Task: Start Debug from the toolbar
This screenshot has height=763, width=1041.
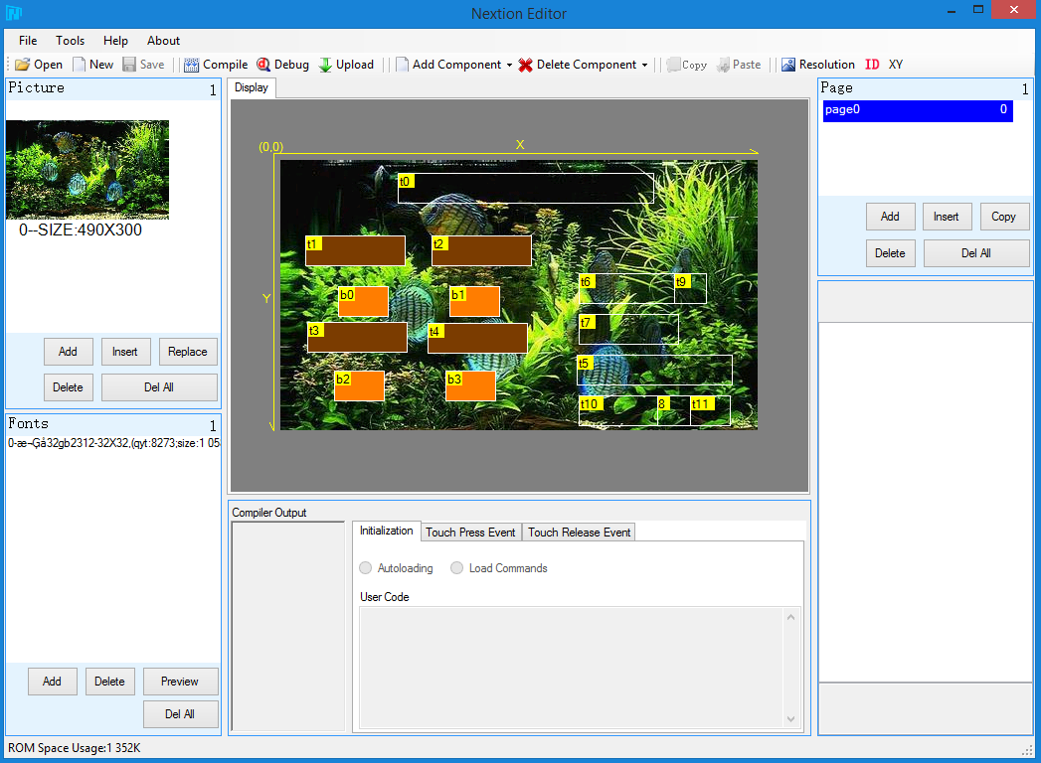Action: pos(263,65)
